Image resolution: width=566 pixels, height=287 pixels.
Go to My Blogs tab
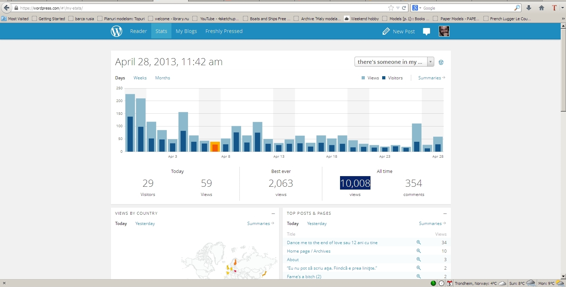(x=186, y=31)
